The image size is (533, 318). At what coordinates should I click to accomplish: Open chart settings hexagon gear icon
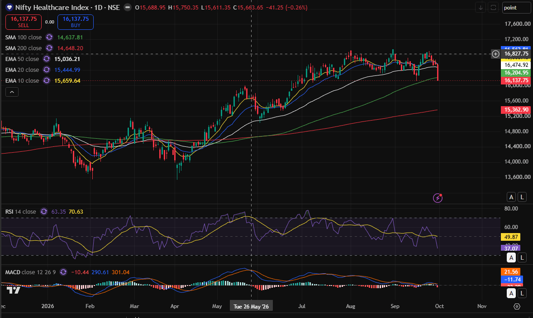click(517, 306)
